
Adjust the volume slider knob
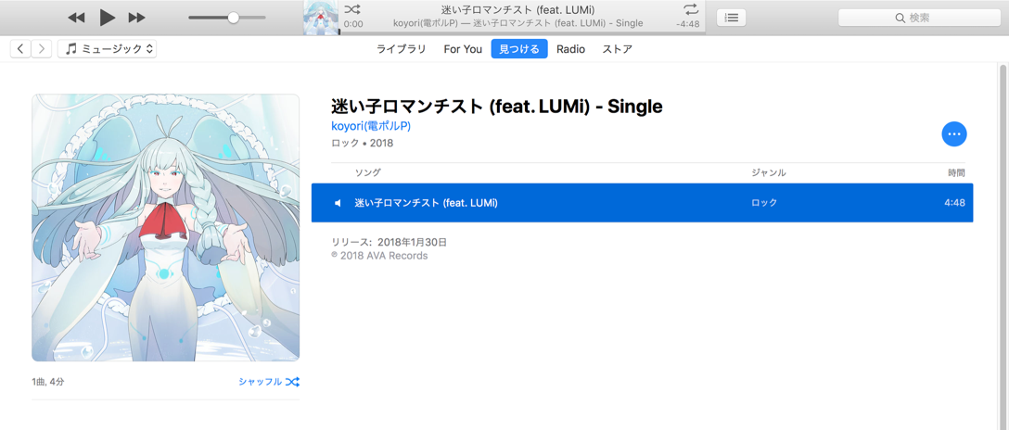coord(234,18)
